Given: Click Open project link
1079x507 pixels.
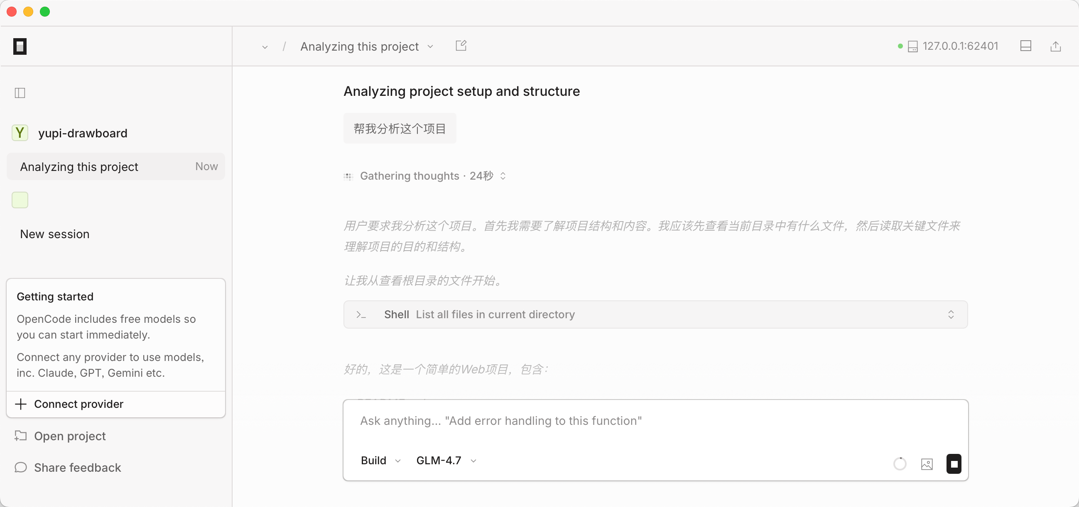Looking at the screenshot, I should click(x=69, y=436).
